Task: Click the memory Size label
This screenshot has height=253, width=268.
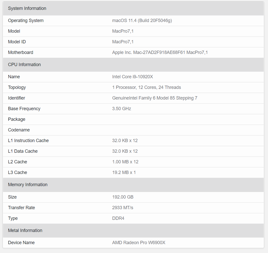Action: pyautogui.click(x=12, y=197)
